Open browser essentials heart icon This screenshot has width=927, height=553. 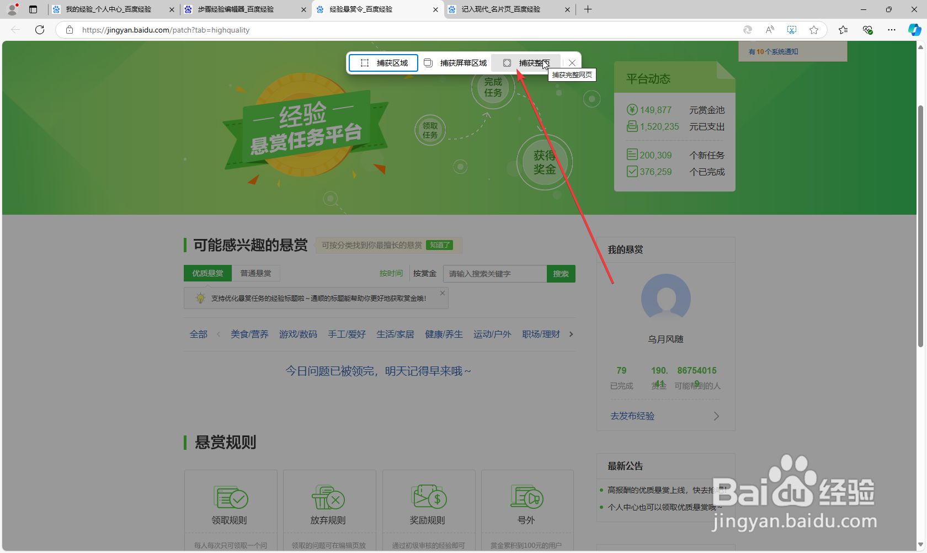tap(867, 30)
